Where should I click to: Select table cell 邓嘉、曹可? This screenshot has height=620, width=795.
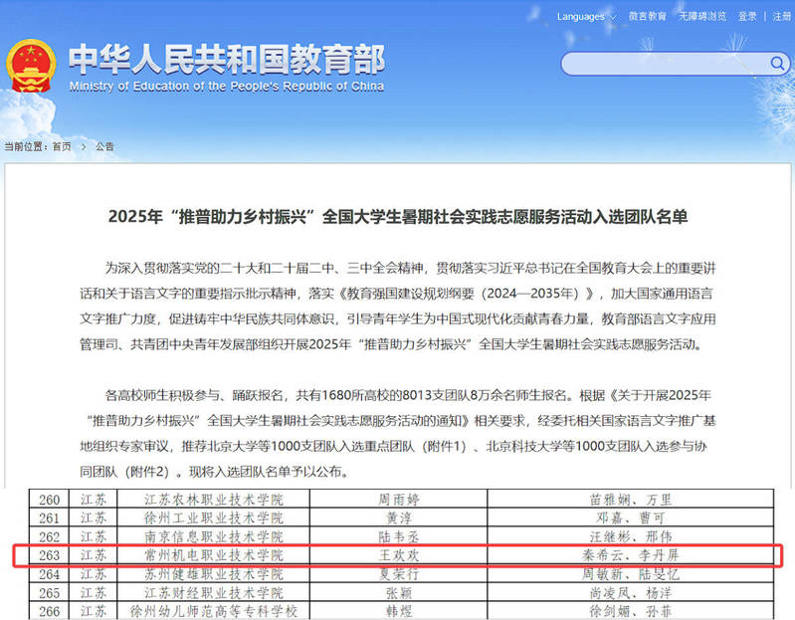click(x=631, y=518)
